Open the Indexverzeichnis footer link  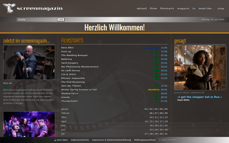pyautogui.click(x=80, y=140)
